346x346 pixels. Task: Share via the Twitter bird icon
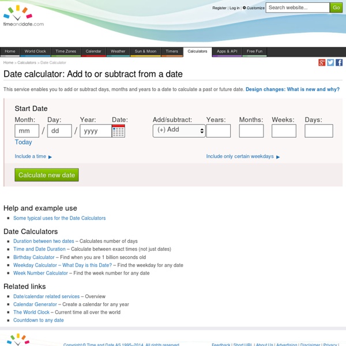pyautogui.click(x=330, y=62)
